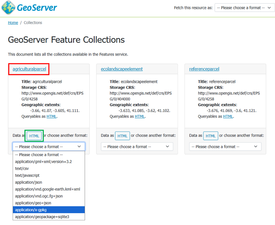
Task: Choose application/vnd.google-earth.kml+xml option
Action: point(47,189)
